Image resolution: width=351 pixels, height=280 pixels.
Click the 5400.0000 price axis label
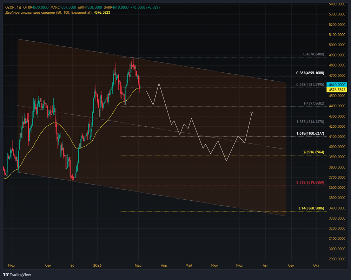337,4
